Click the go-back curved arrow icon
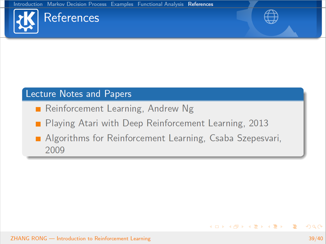326x244 pixels. (x=309, y=227)
